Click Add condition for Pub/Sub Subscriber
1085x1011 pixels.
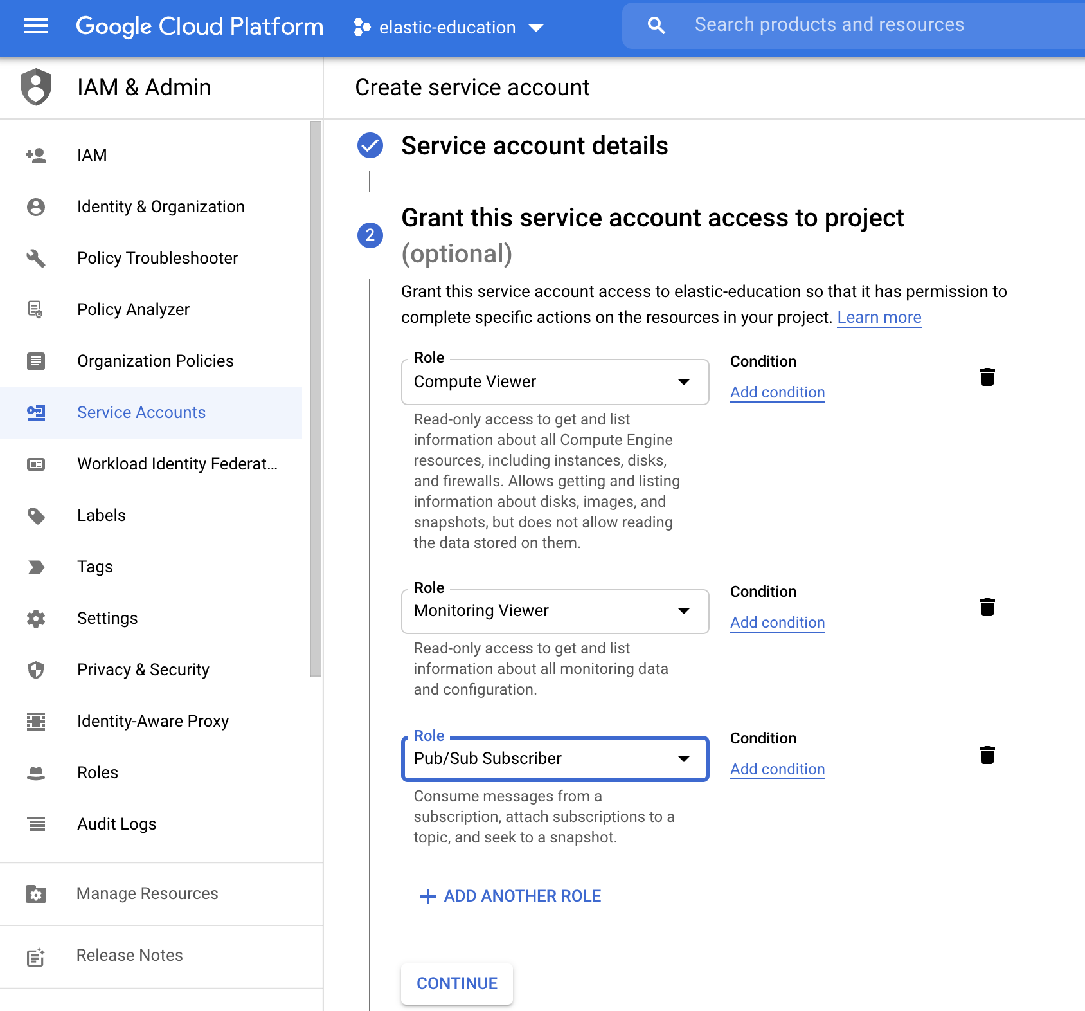pyautogui.click(x=777, y=769)
